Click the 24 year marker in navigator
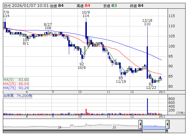Image resolution: width=189 pixels, height=136 pixels. tap(59, 127)
